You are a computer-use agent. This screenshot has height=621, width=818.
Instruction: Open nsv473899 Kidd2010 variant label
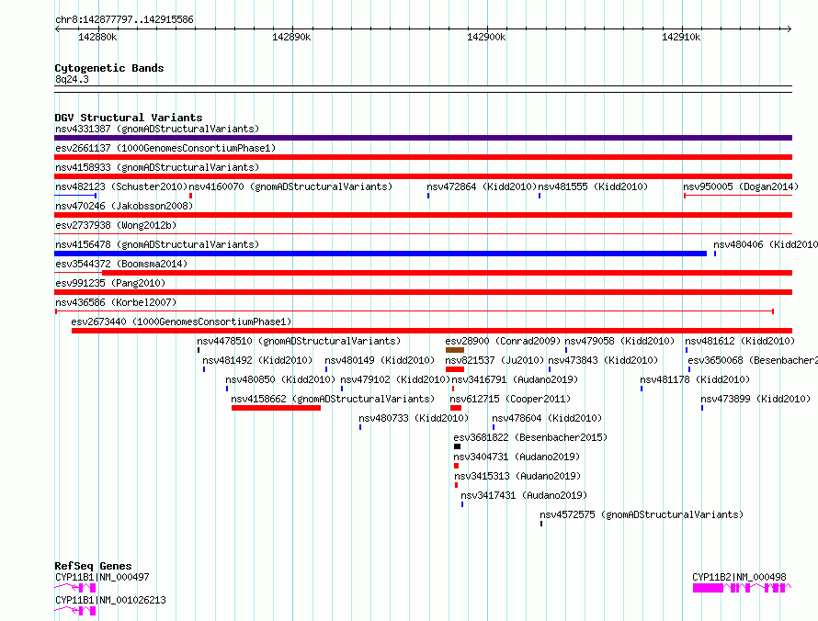point(756,399)
